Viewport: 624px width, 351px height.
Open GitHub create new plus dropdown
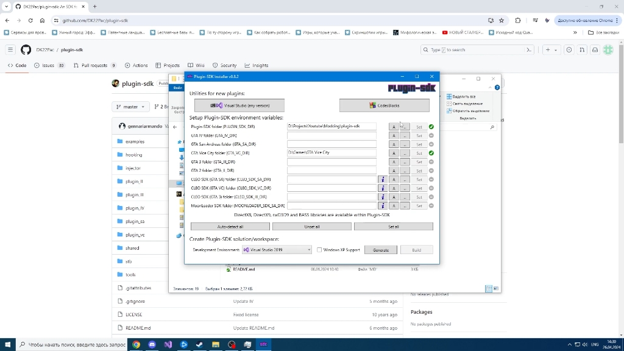tap(551, 50)
